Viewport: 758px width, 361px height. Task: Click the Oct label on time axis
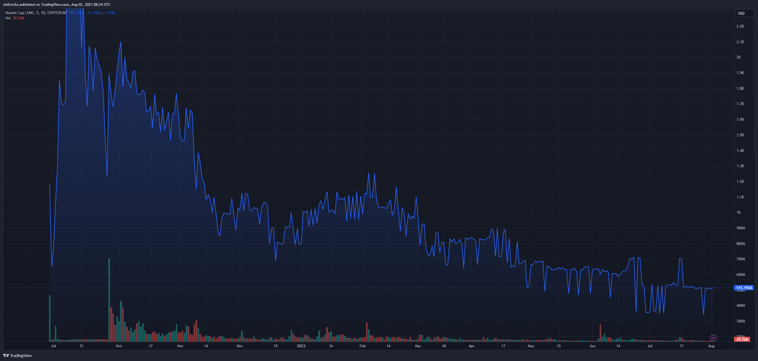click(119, 346)
